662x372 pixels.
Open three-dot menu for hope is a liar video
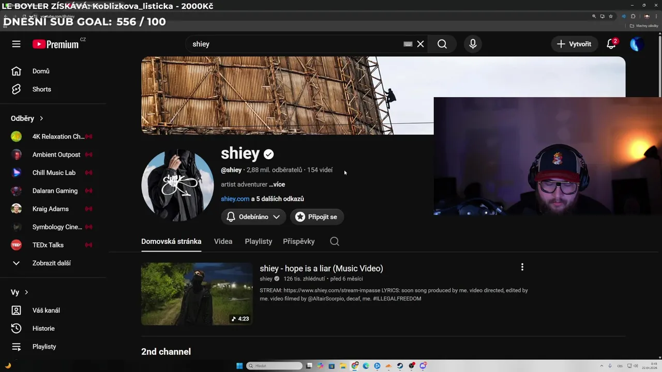tap(522, 267)
